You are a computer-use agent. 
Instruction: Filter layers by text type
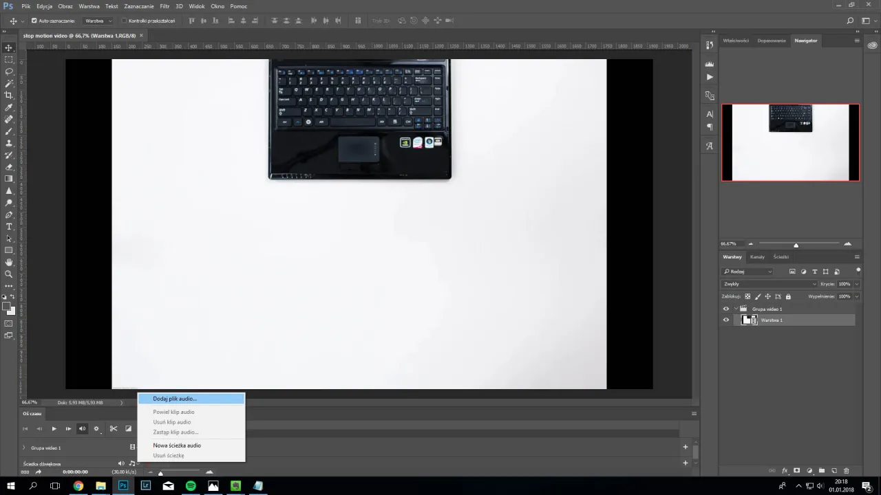[x=815, y=272]
